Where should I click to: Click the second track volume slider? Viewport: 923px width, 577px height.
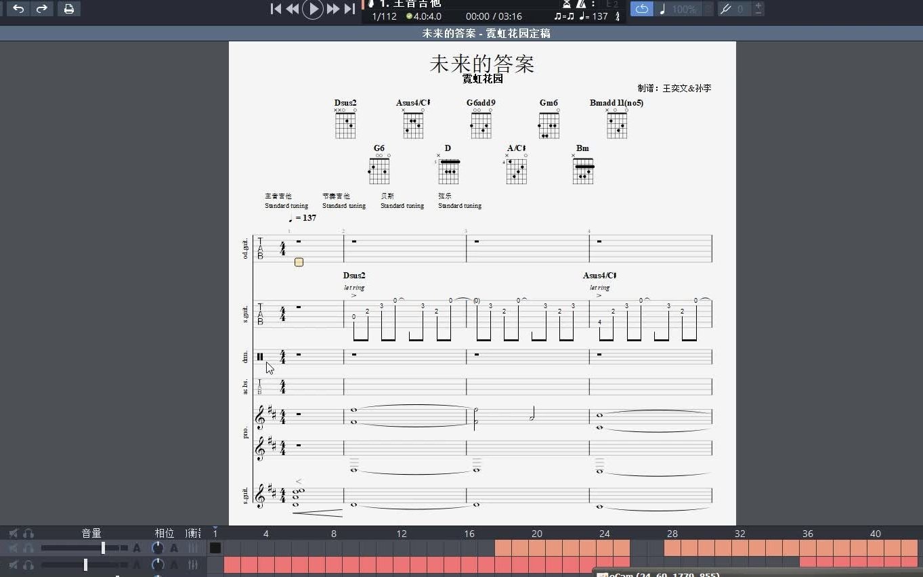[84, 564]
